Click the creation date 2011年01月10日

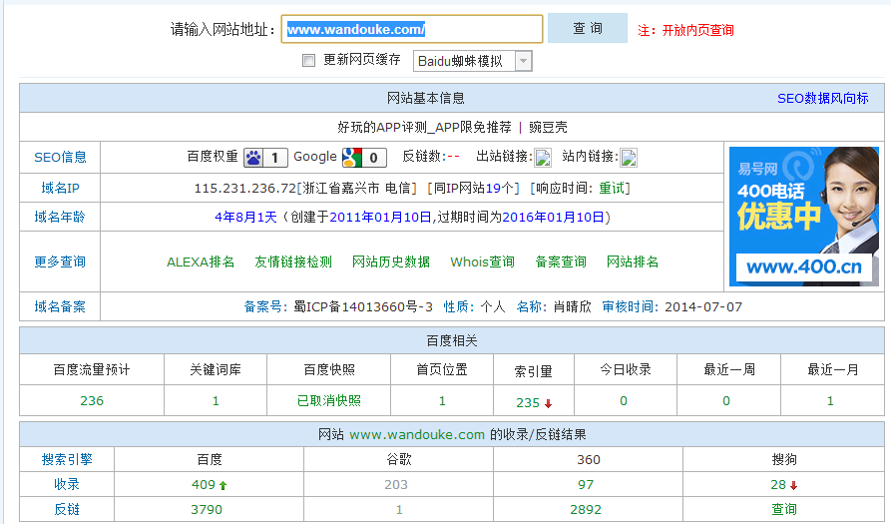[381, 218]
